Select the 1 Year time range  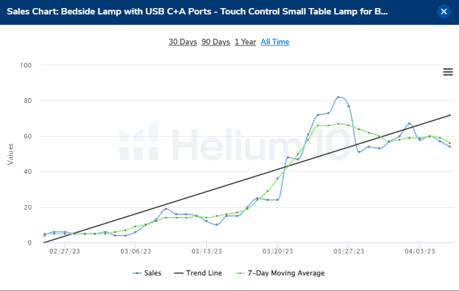[245, 42]
